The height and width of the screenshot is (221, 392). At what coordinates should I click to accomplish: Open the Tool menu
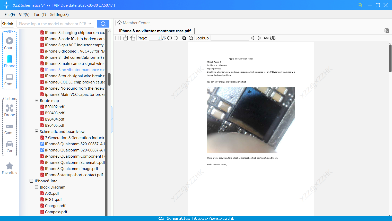point(40,15)
